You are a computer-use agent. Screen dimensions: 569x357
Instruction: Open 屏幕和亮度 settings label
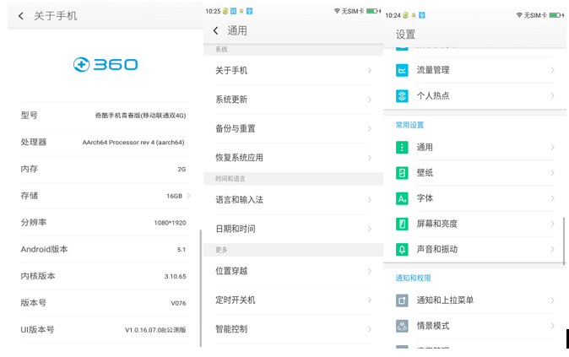[x=437, y=224]
